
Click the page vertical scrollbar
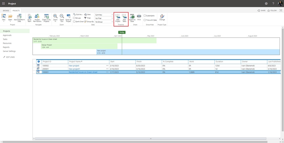(283, 79)
